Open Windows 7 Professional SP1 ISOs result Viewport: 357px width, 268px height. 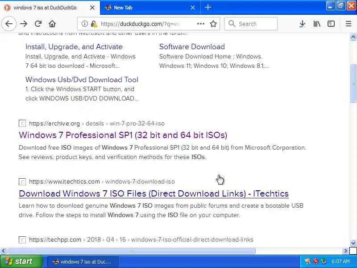(123, 135)
